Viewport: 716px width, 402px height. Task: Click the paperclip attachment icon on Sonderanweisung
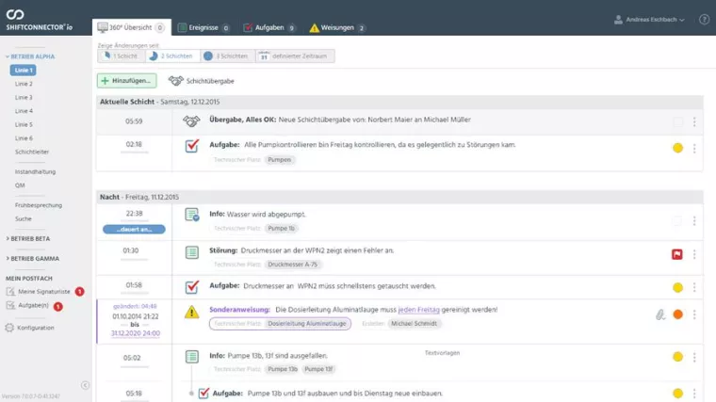click(660, 314)
